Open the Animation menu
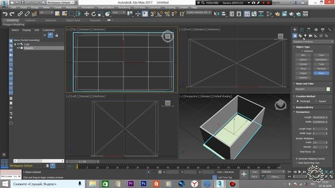This screenshot has width=335, height=188. pos(87,7)
